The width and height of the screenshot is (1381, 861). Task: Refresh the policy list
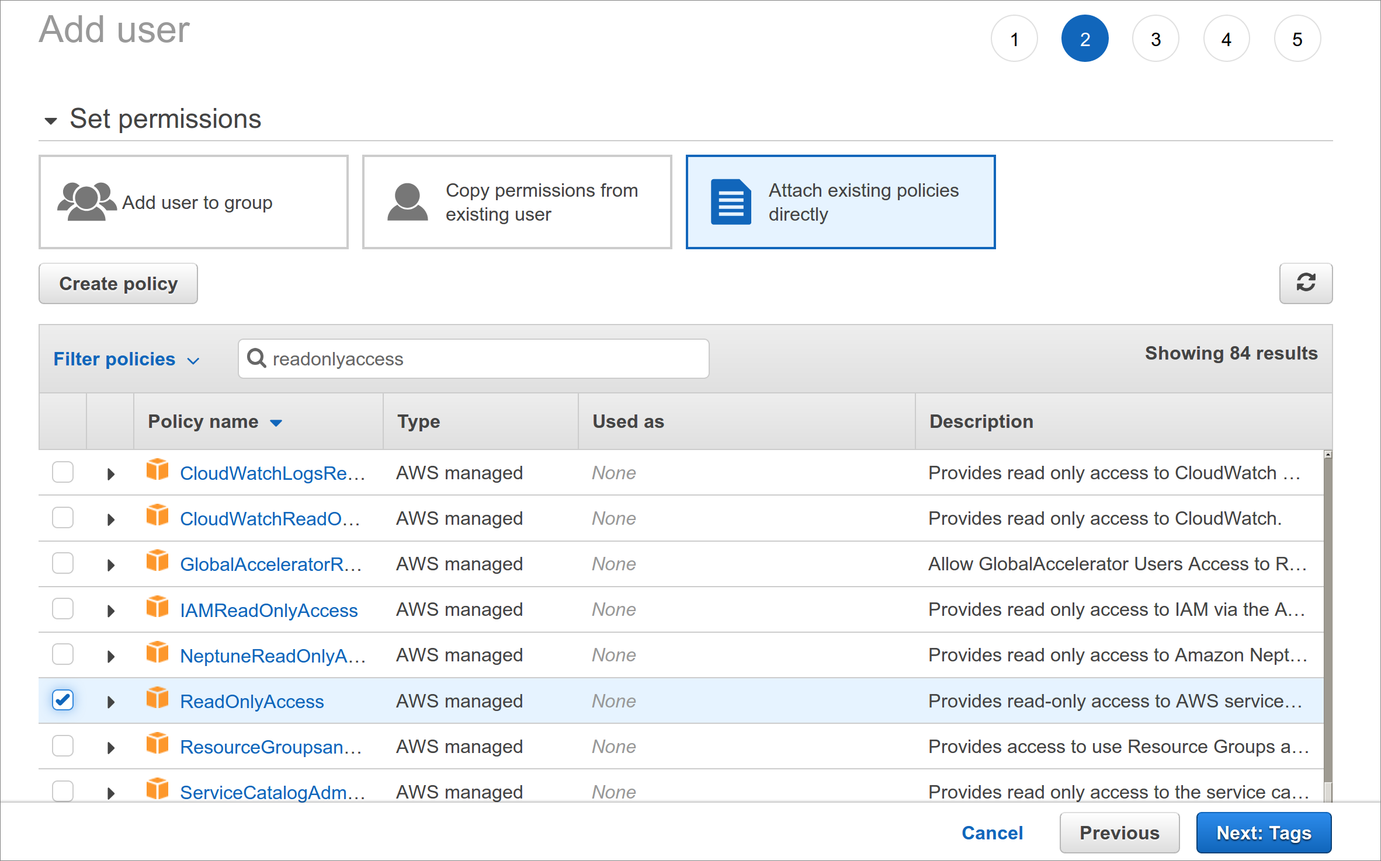(x=1306, y=284)
